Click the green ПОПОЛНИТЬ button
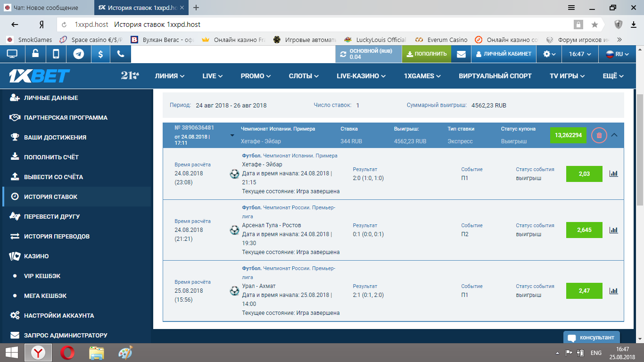This screenshot has height=362, width=644. click(x=427, y=54)
